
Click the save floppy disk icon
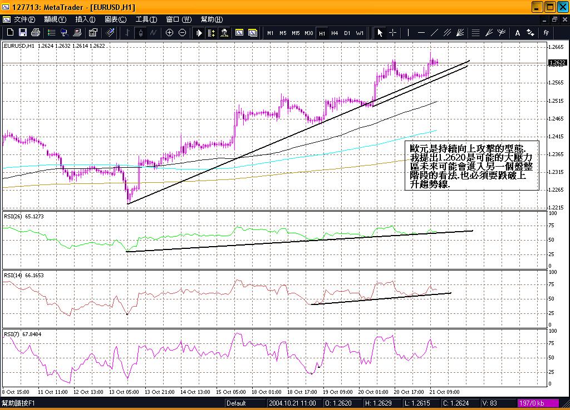pos(23,33)
